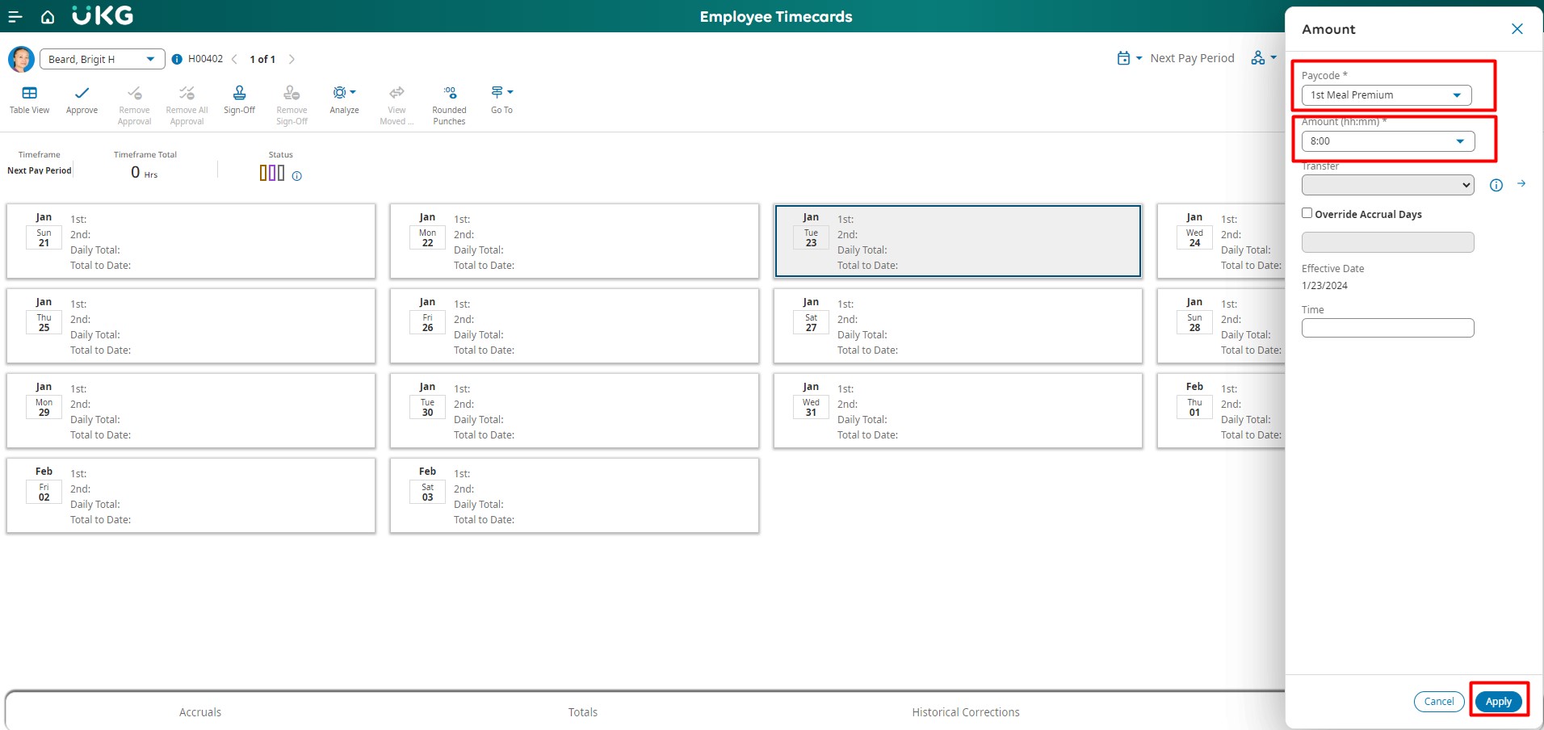Open the hamburger main menu
1544x730 pixels.
coord(15,16)
